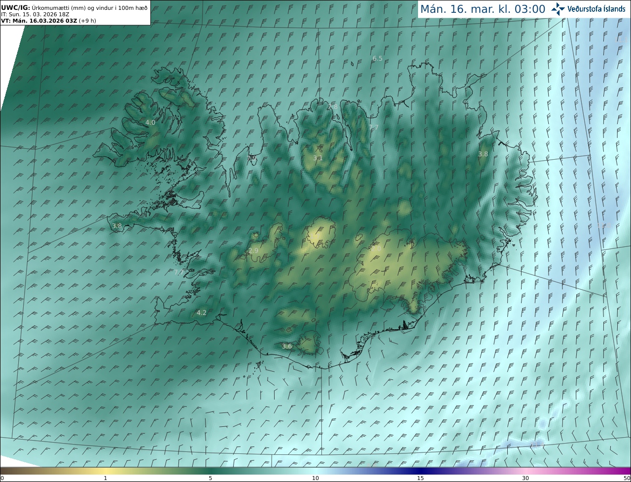Click the color scale tick labeled 5
This screenshot has width=631, height=482.
tap(210, 478)
